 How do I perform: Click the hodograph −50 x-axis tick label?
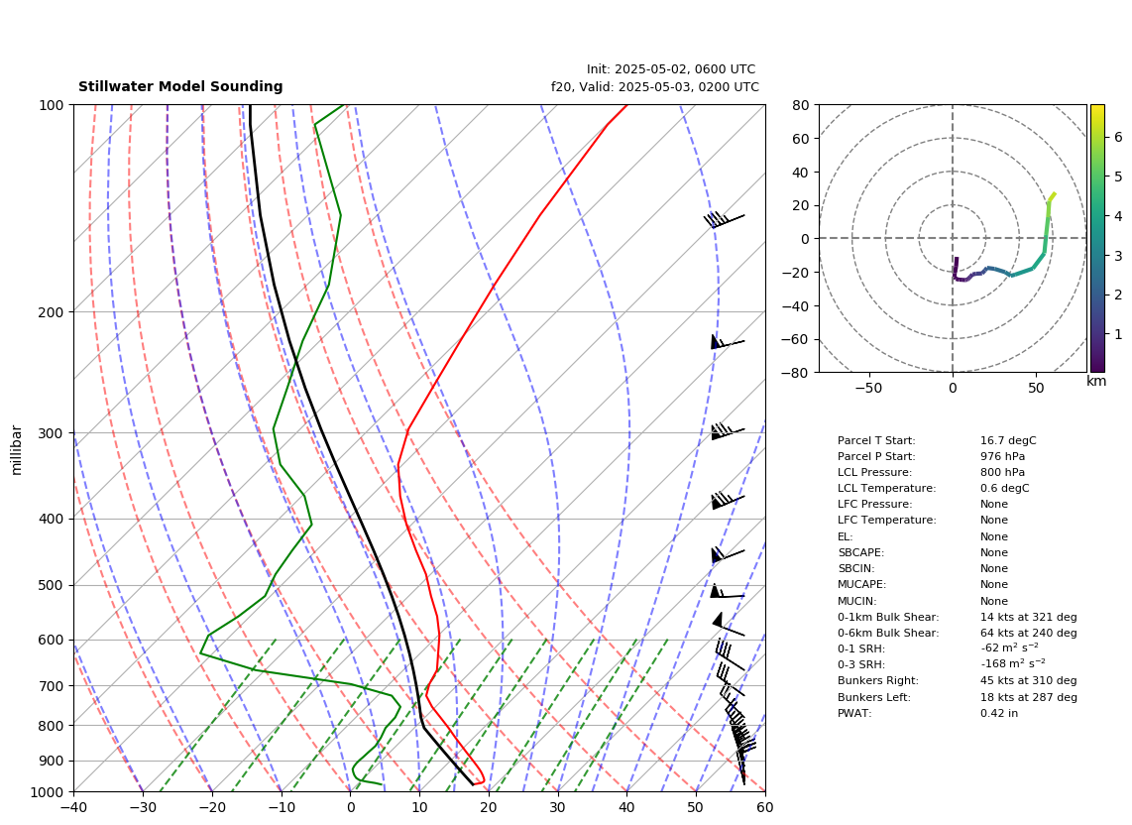[x=868, y=388]
